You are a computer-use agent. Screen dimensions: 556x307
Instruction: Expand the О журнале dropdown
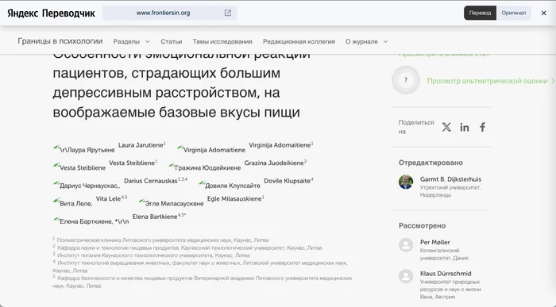[x=367, y=41]
